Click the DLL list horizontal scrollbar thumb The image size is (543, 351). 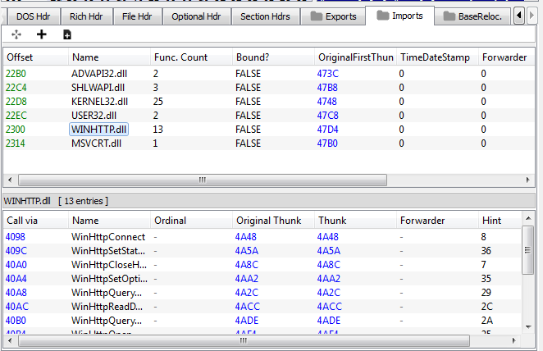203,180
